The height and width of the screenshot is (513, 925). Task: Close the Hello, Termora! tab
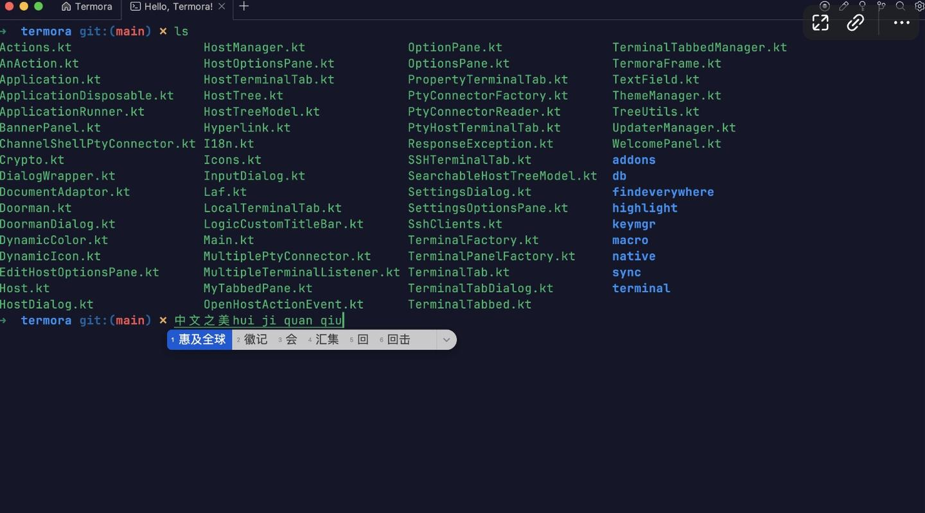click(x=222, y=6)
